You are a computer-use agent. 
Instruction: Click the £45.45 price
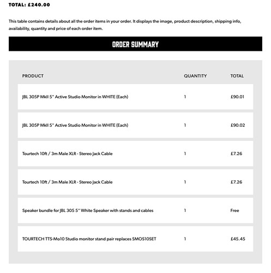coord(238,239)
